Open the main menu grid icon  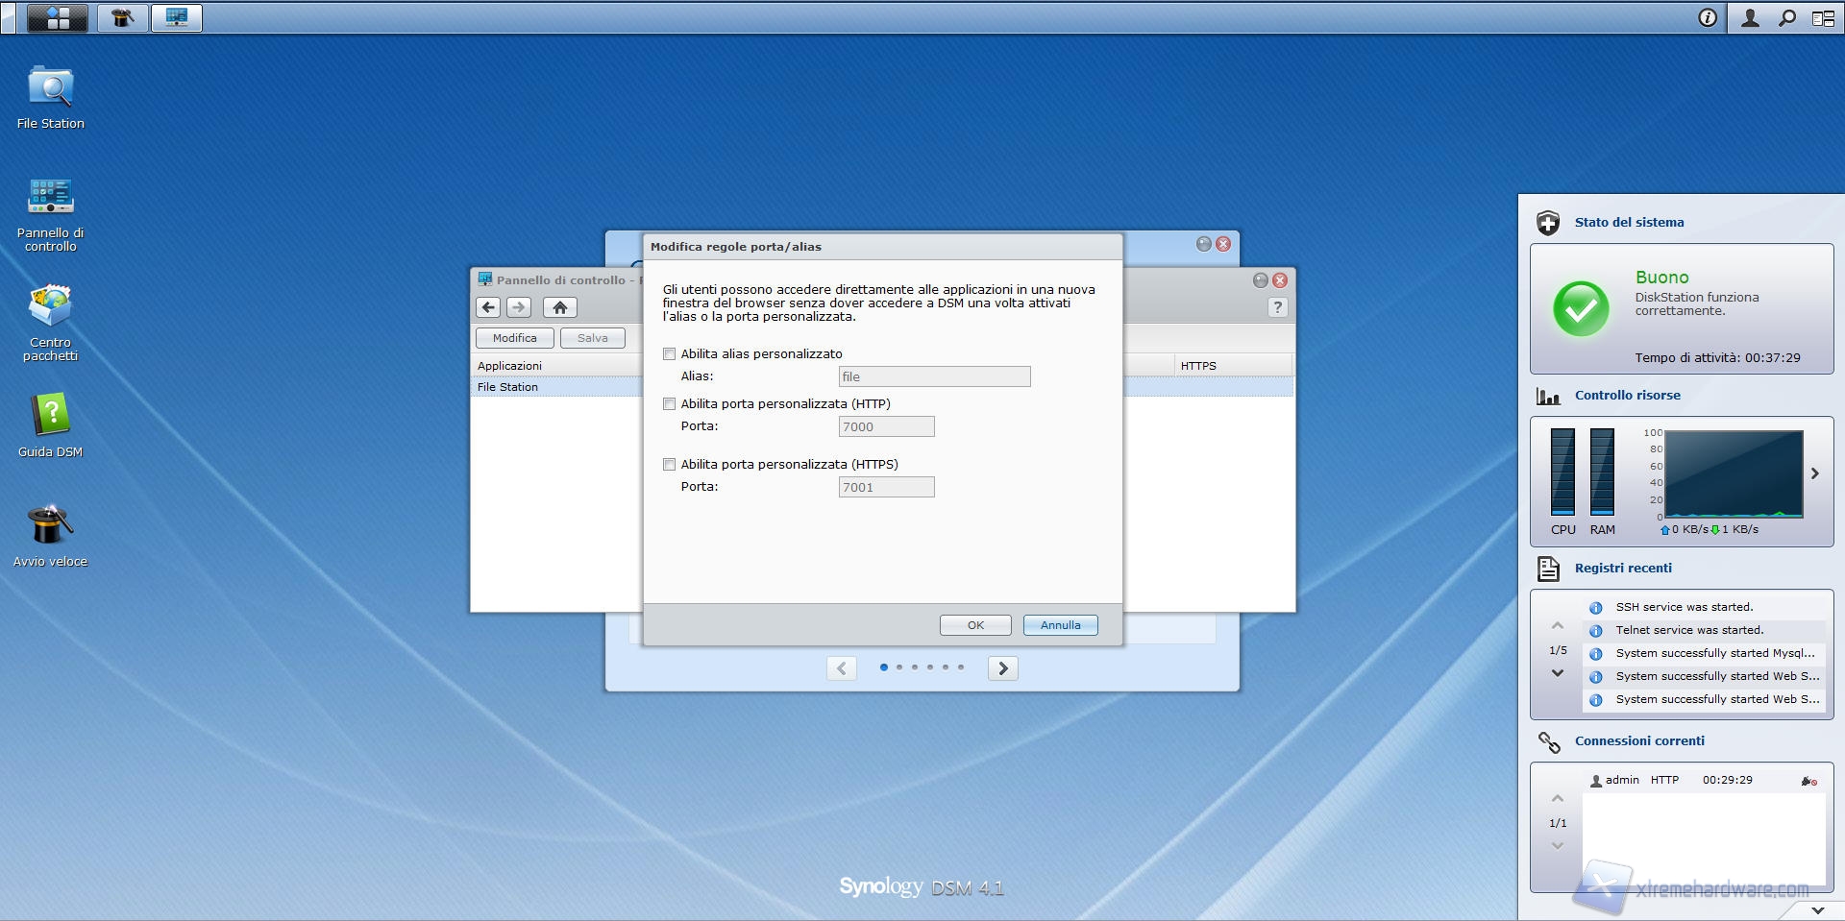click(x=58, y=17)
